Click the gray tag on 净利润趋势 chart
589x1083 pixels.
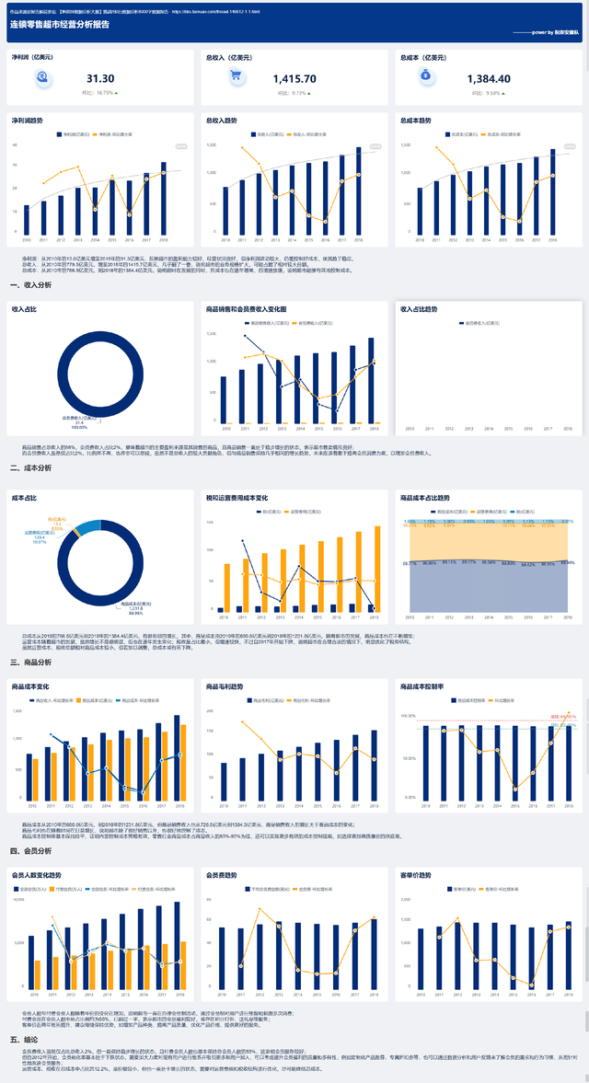point(181,146)
